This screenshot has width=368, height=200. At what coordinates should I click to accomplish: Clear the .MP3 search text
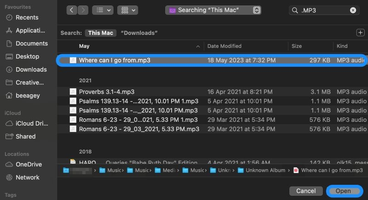coord(353,10)
